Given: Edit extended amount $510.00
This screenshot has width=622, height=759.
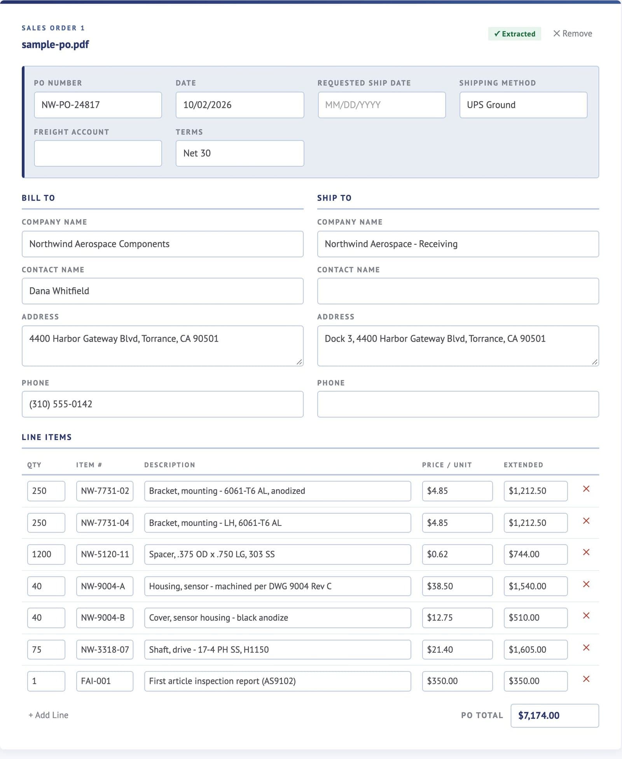Looking at the screenshot, I should (536, 618).
